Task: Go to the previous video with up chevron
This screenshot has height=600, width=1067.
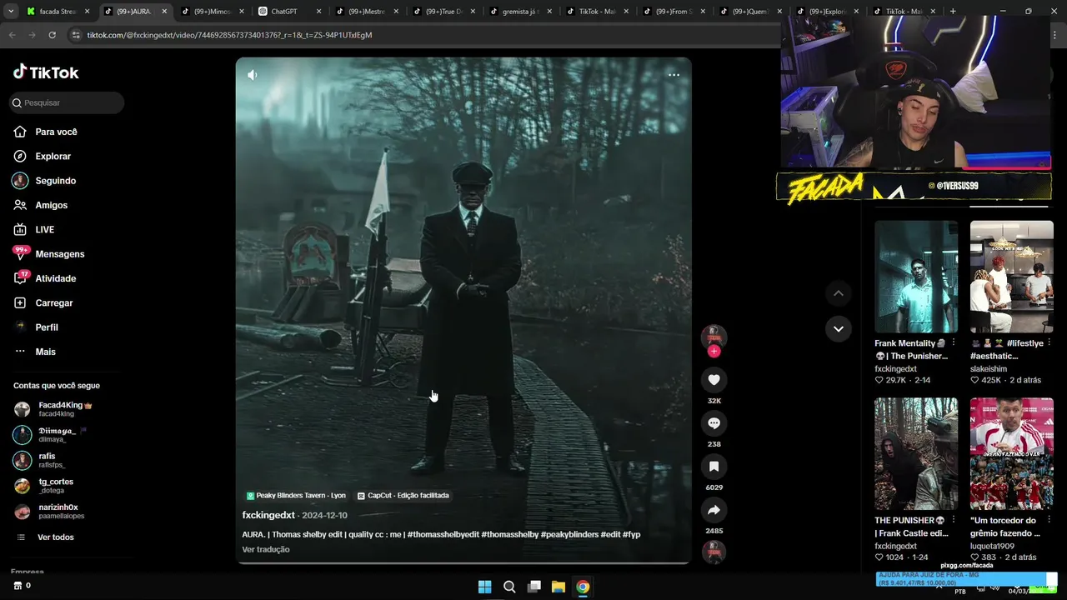Action: click(839, 293)
